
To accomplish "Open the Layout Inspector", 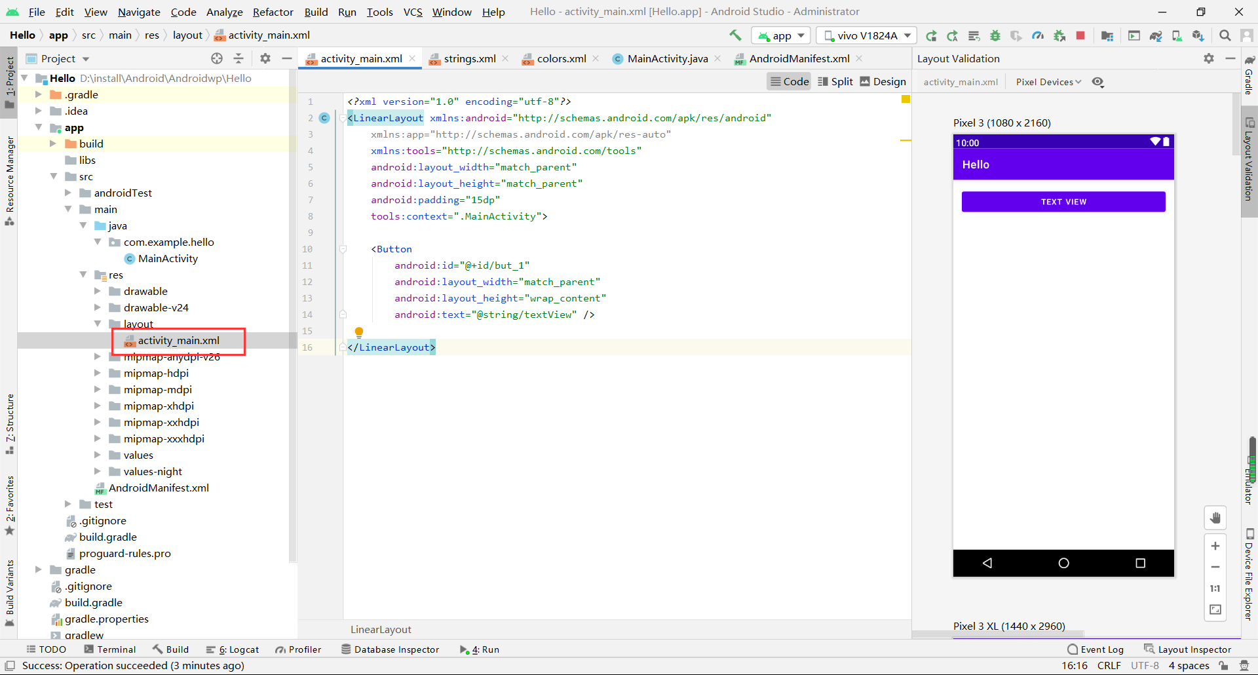I will pos(1187,649).
